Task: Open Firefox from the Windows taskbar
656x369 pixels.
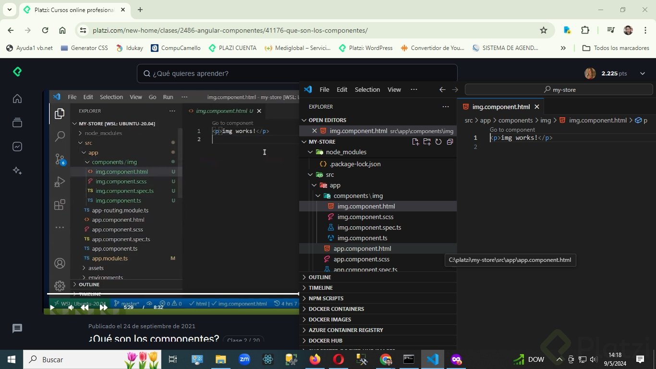Action: (315, 359)
